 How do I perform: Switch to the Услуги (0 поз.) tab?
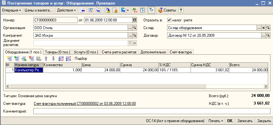point(86,52)
